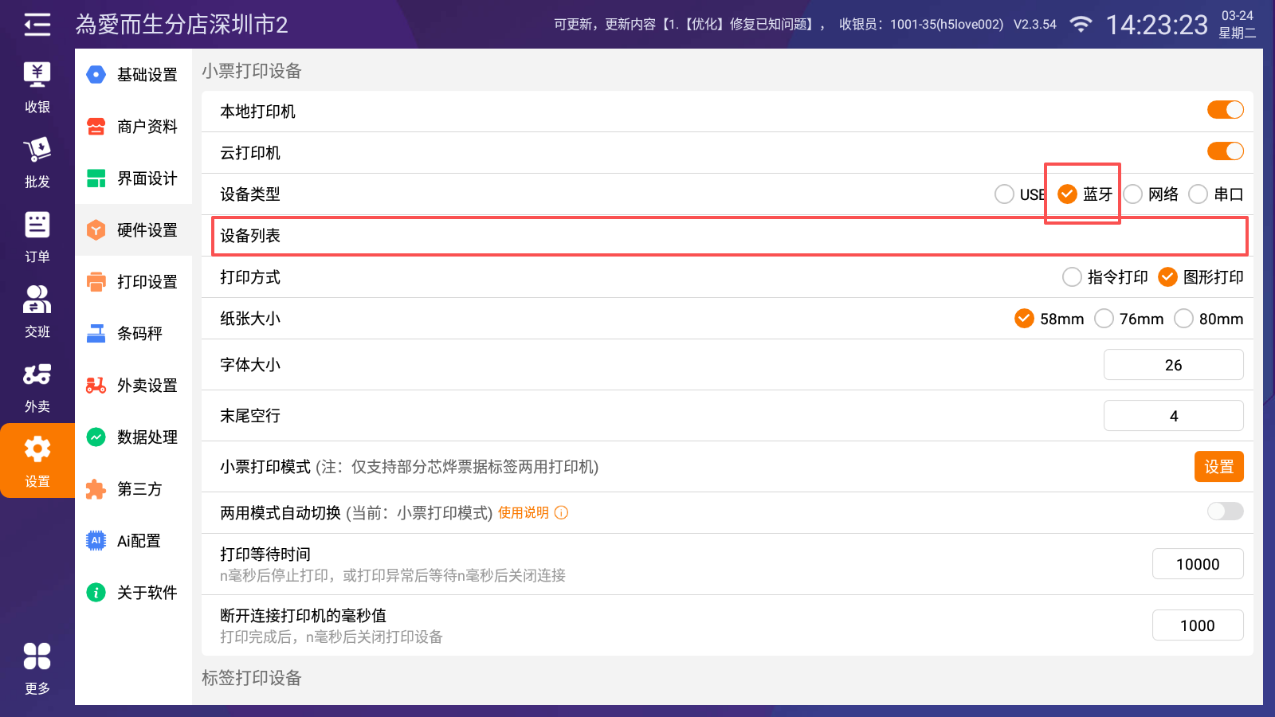Screen dimensions: 1275x717
Task: Click the WiFi status icon
Action: pos(1081,25)
